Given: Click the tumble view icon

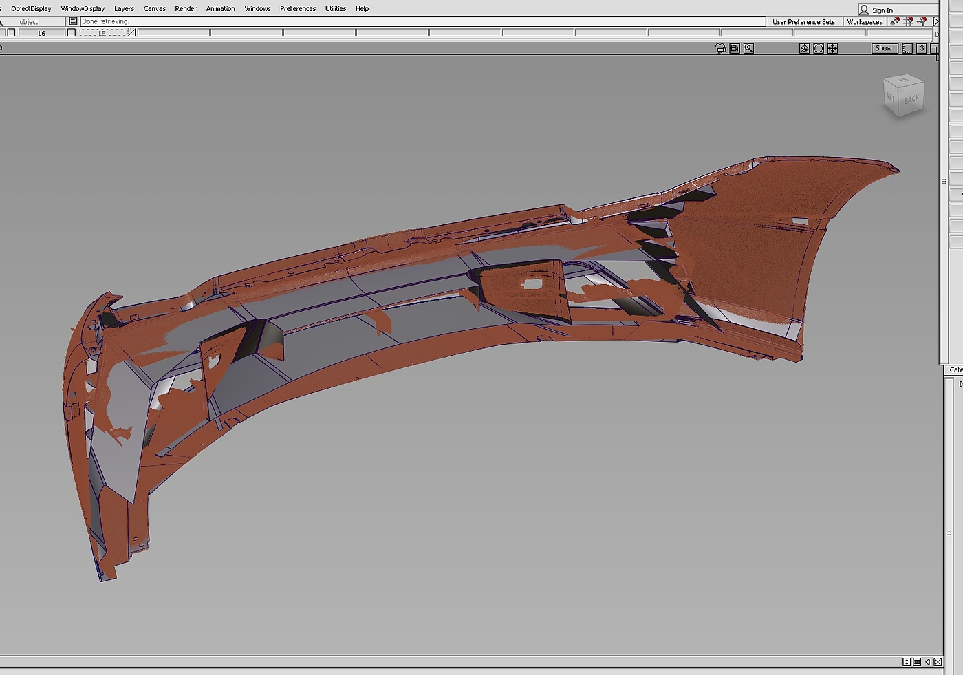Looking at the screenshot, I should (804, 48).
